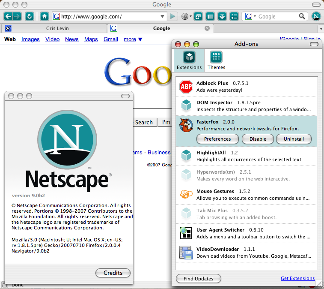Select the Mouse Gestures extension row

pos(247,194)
